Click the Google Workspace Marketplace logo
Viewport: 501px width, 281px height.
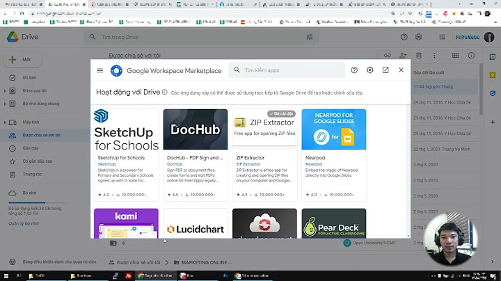[116, 70]
